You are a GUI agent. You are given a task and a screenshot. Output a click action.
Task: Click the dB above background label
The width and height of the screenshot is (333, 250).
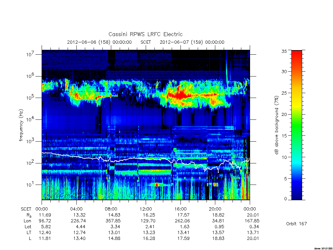pyautogui.click(x=276, y=125)
